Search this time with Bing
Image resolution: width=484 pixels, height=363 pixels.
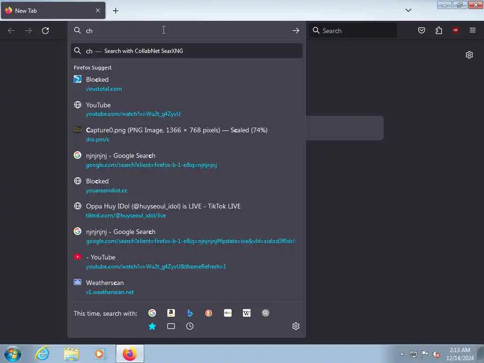pyautogui.click(x=190, y=313)
